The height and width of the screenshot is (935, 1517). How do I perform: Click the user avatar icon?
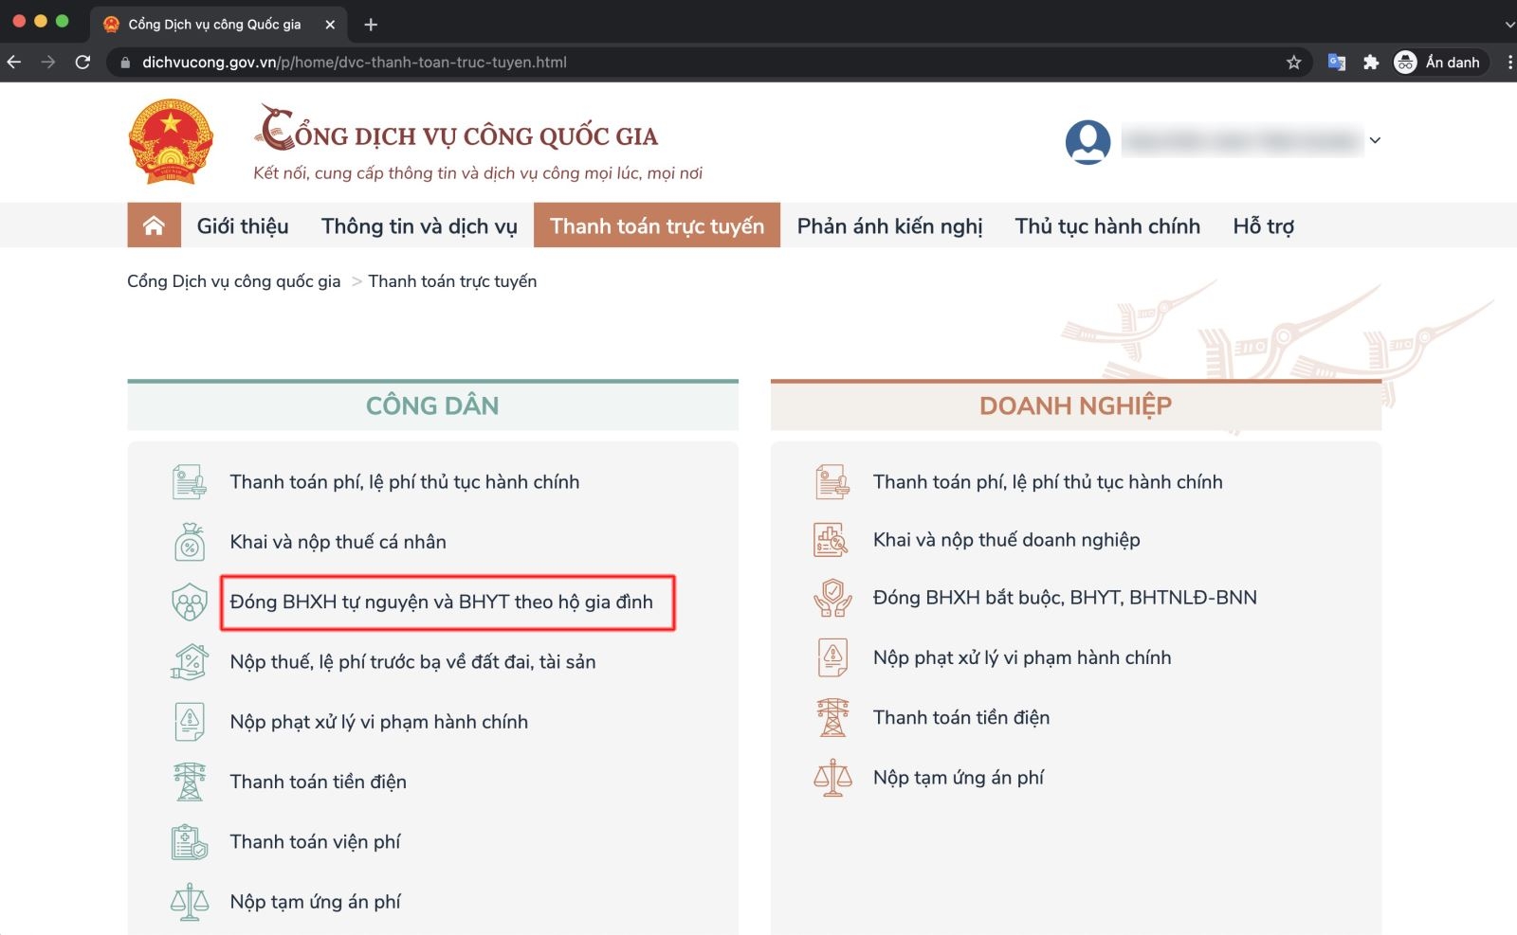coord(1087,141)
